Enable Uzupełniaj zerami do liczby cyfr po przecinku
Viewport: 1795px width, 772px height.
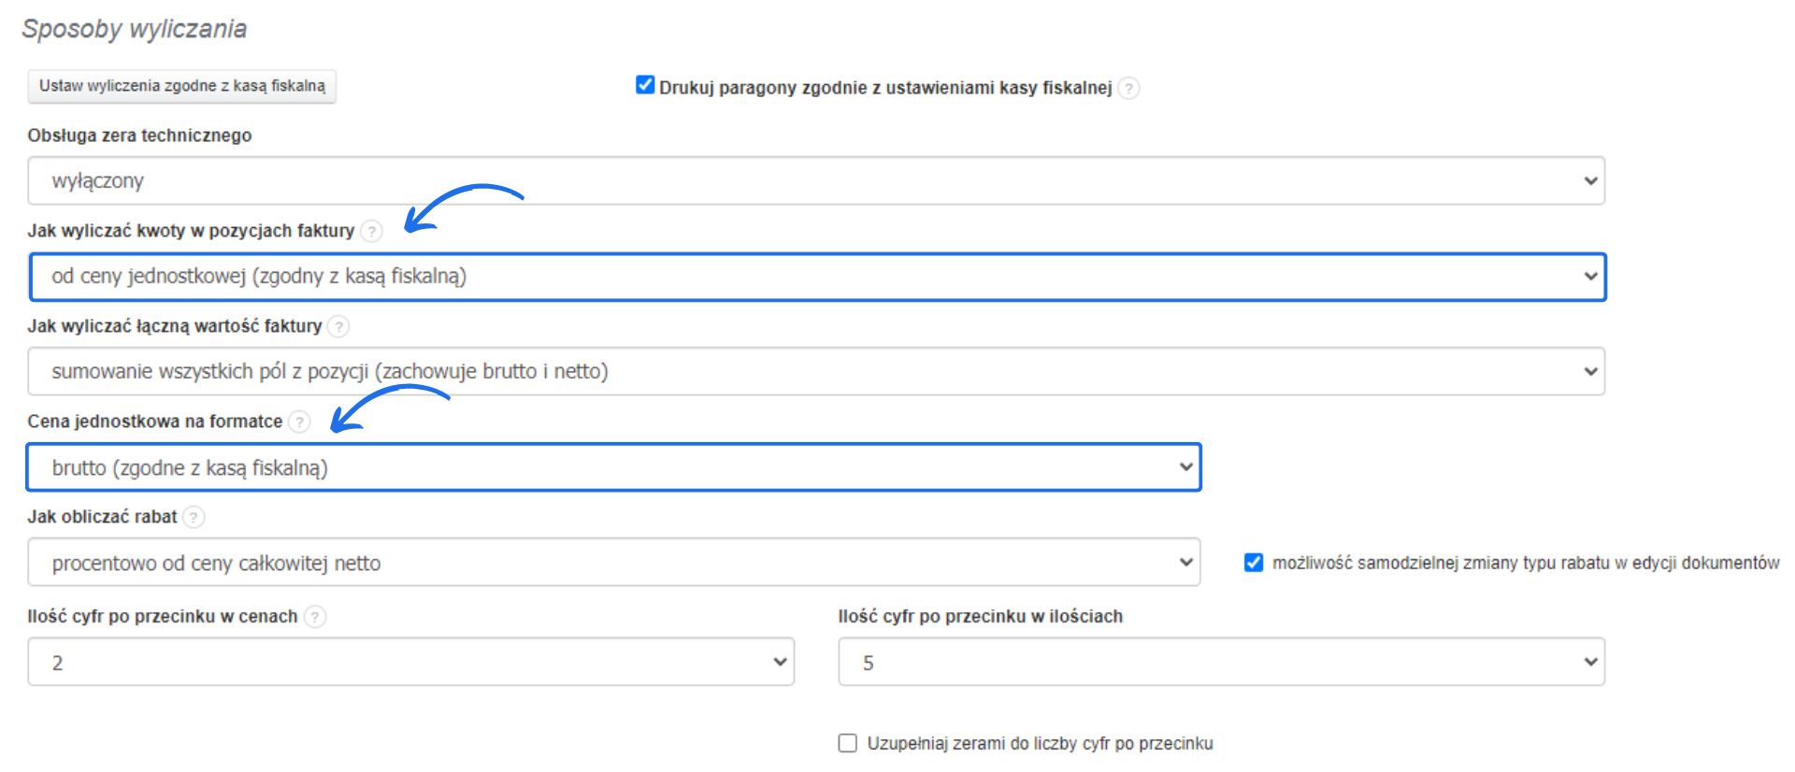tap(848, 743)
